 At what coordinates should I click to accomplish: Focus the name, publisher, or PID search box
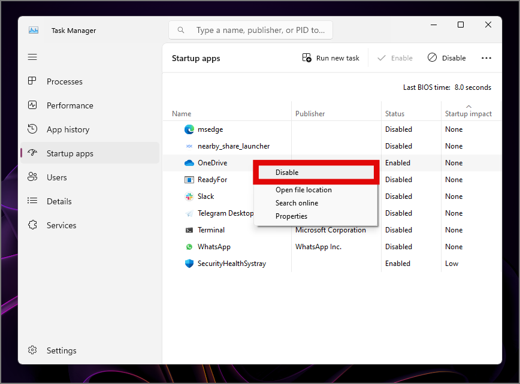pos(250,30)
